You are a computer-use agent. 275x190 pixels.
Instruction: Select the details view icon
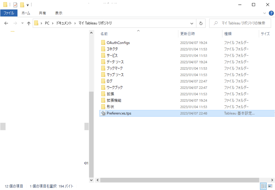[x=264, y=186]
